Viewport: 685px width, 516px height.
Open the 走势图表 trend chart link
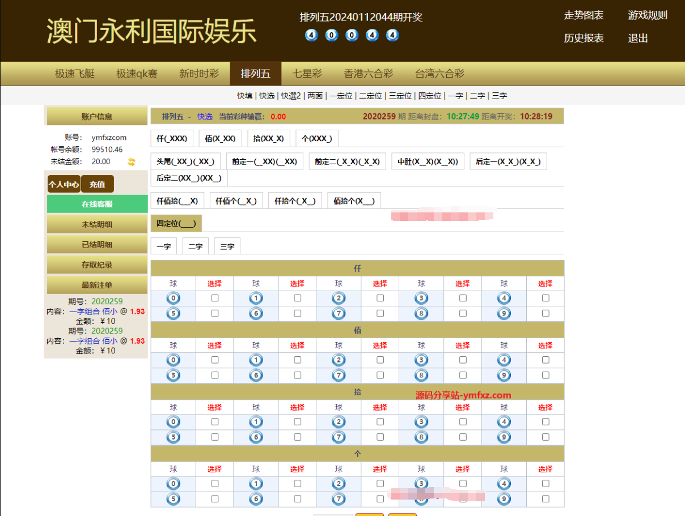[x=583, y=15]
